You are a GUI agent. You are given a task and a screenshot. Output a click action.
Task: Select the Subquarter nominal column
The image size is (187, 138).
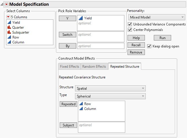click(20, 32)
